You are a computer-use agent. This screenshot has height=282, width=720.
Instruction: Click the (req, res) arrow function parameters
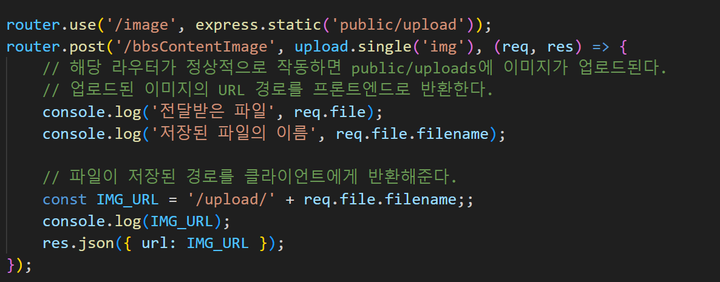(x=538, y=47)
